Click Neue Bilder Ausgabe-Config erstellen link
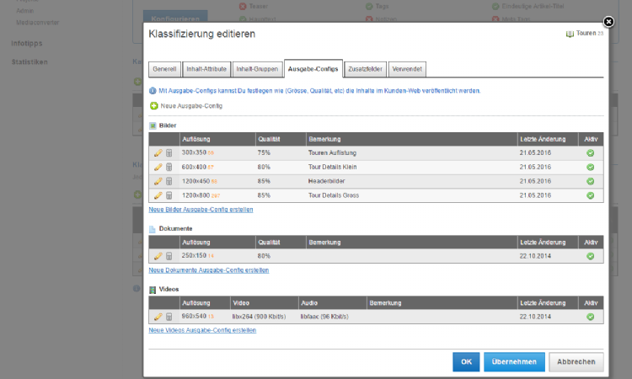 point(201,209)
